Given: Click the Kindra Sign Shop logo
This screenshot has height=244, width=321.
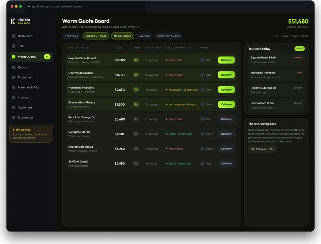Looking at the screenshot, I should [20, 21].
